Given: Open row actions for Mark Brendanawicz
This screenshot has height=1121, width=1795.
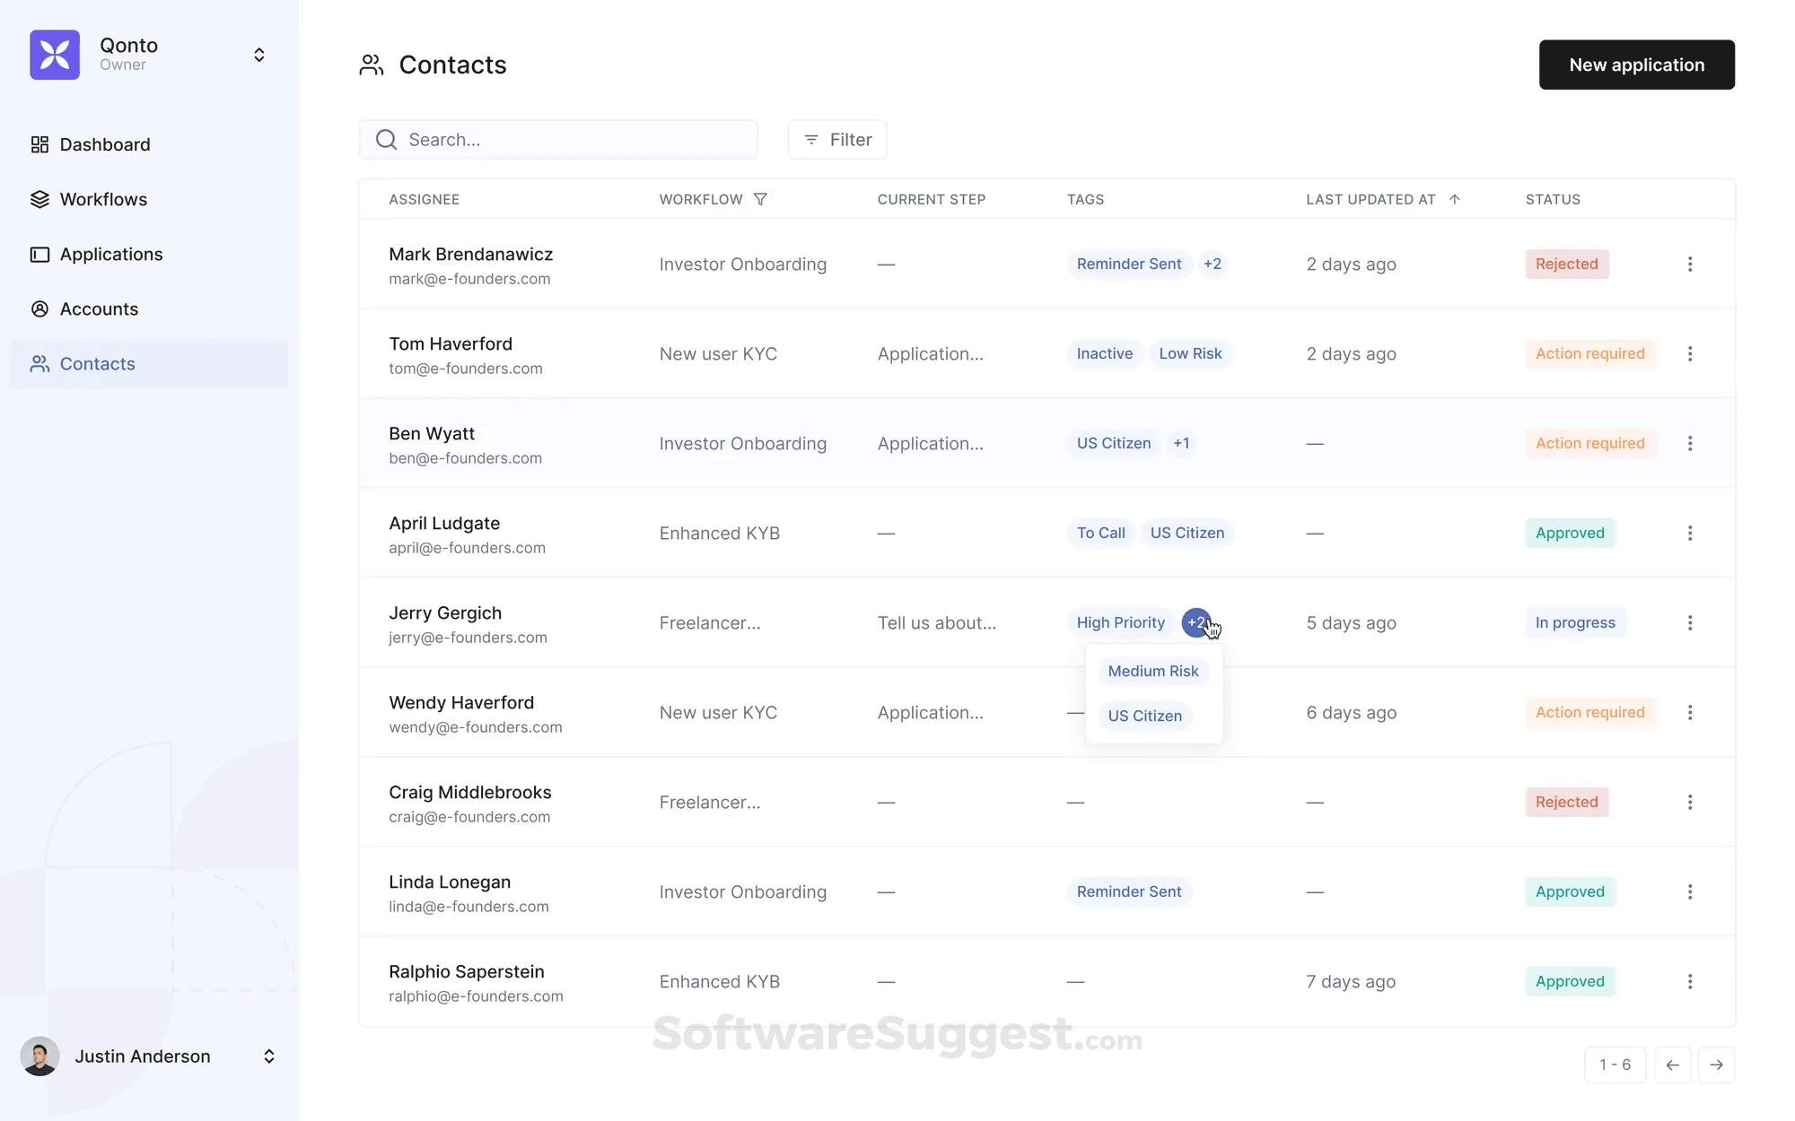Looking at the screenshot, I should pyautogui.click(x=1690, y=264).
